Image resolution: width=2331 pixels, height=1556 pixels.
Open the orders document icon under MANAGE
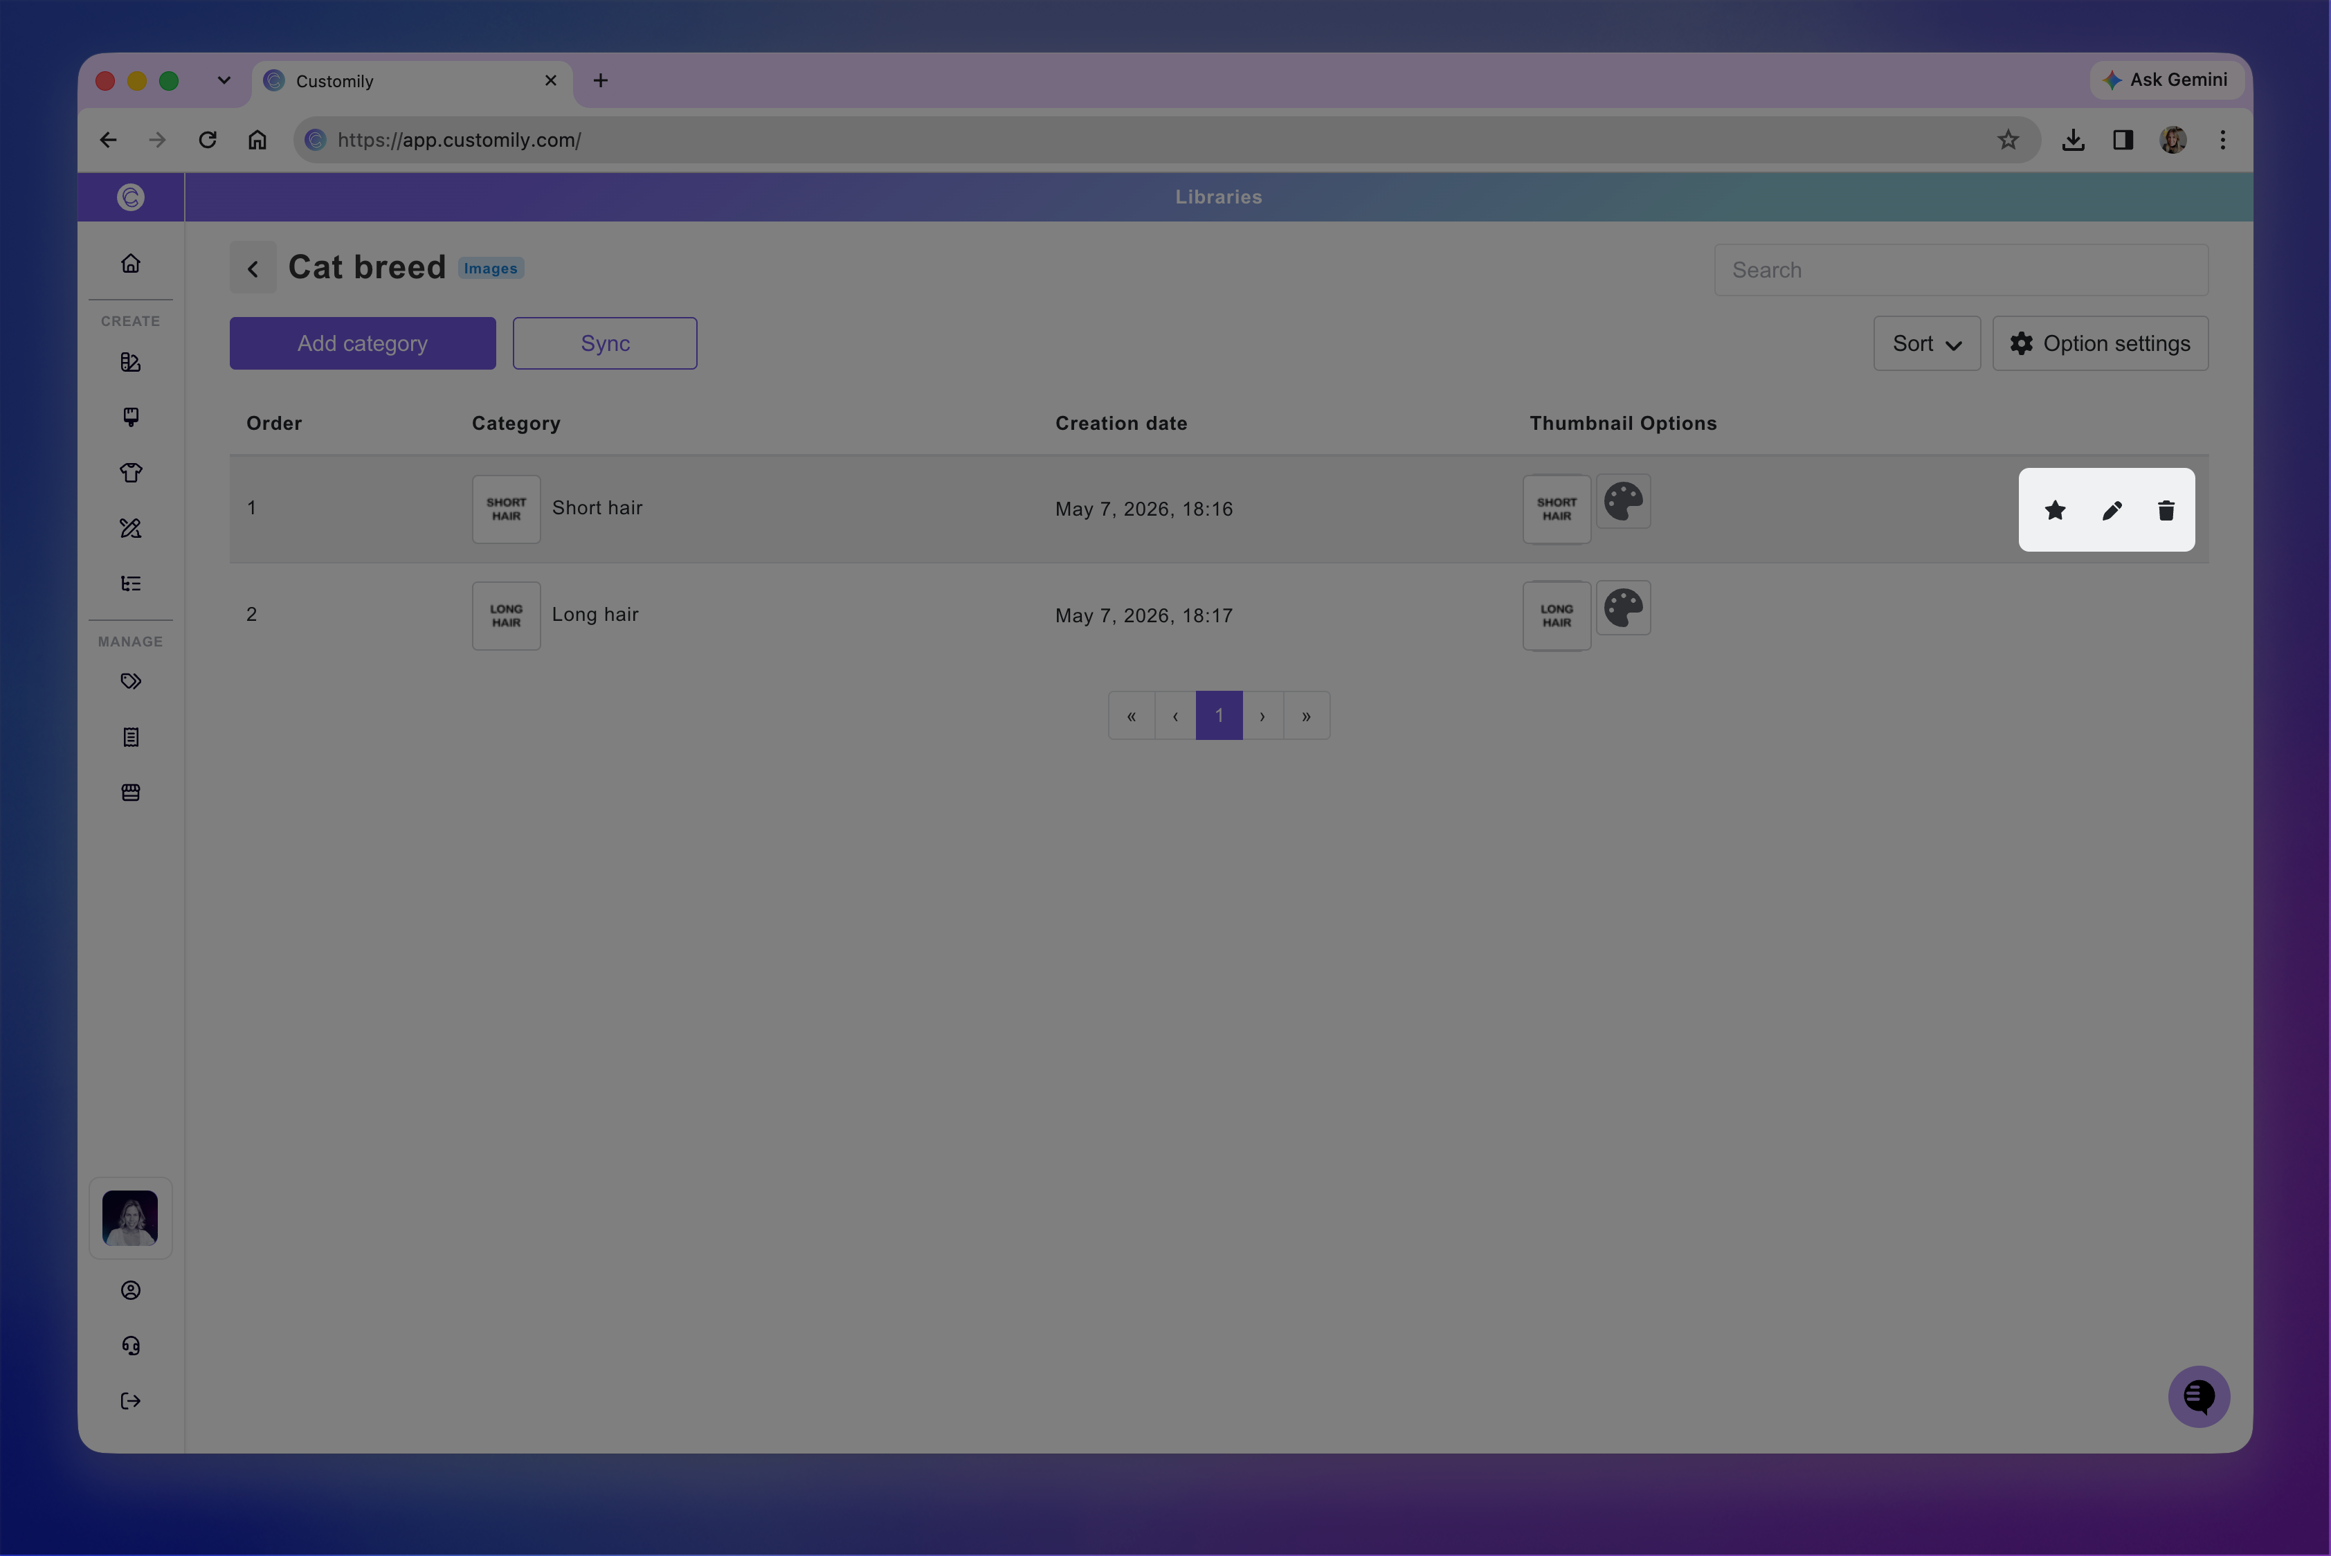click(131, 737)
